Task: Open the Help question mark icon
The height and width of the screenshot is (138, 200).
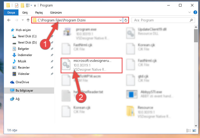Action: (x=195, y=12)
